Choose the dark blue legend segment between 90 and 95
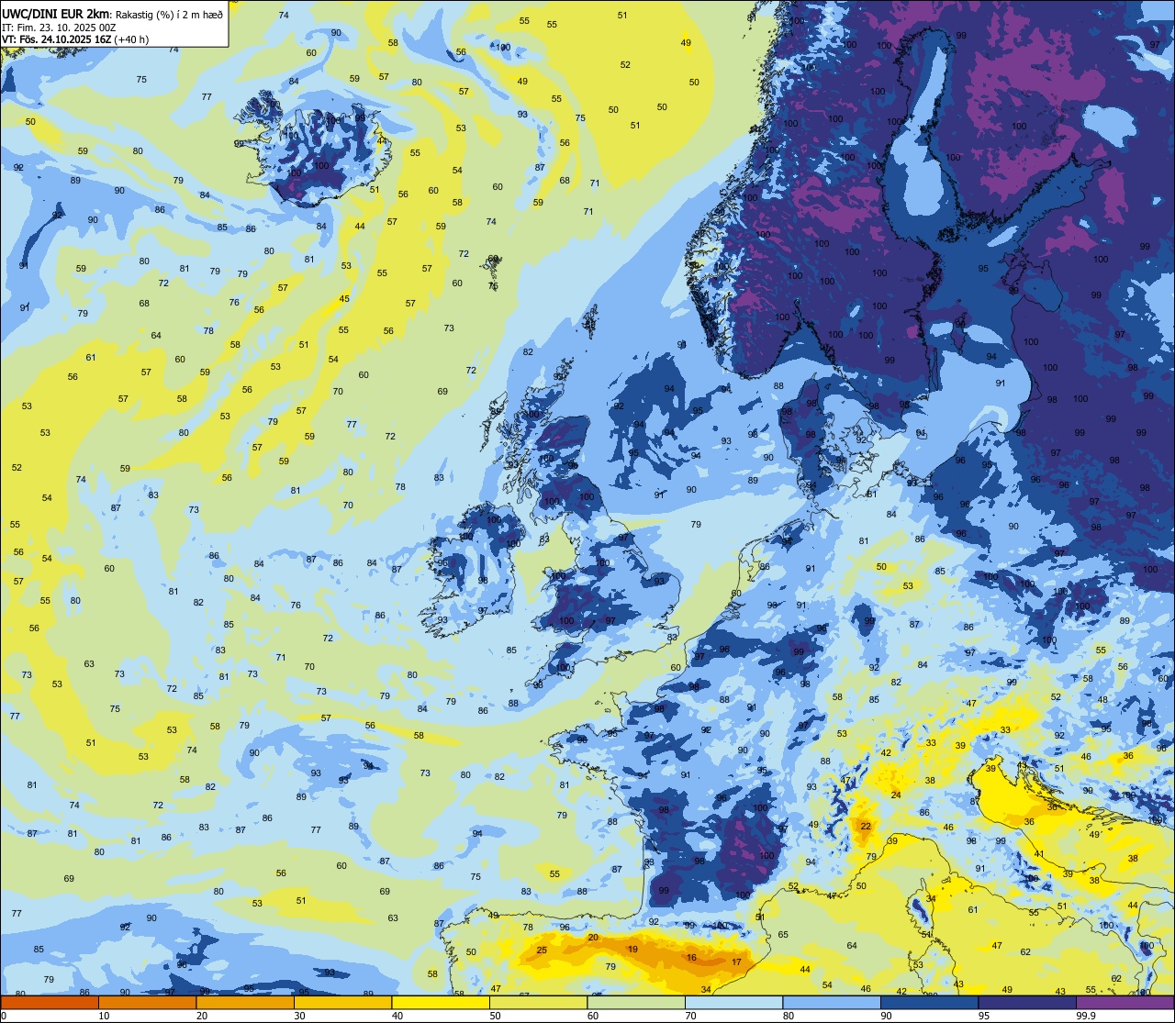The image size is (1175, 1023). pyautogui.click(x=929, y=1002)
